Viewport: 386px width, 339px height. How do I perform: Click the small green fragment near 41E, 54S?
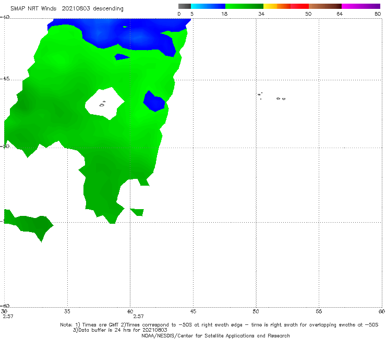pos(137,212)
